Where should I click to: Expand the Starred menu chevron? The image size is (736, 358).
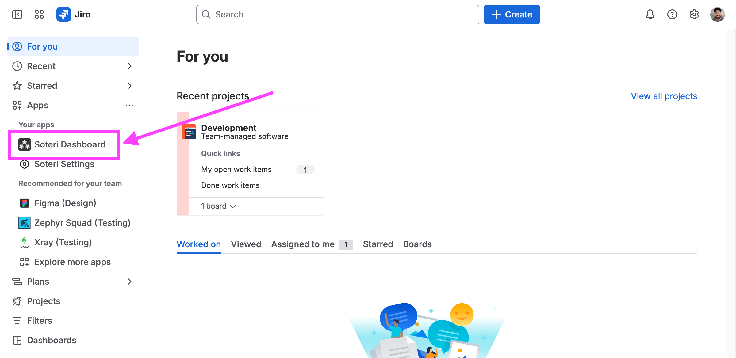[x=130, y=86]
